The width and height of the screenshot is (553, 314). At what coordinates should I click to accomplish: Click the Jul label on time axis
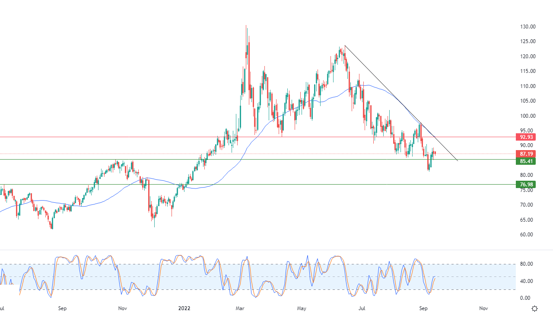pyautogui.click(x=362, y=309)
